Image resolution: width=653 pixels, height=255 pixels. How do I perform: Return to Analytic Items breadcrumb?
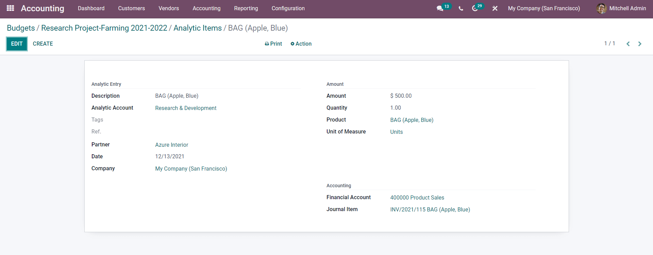coord(198,28)
